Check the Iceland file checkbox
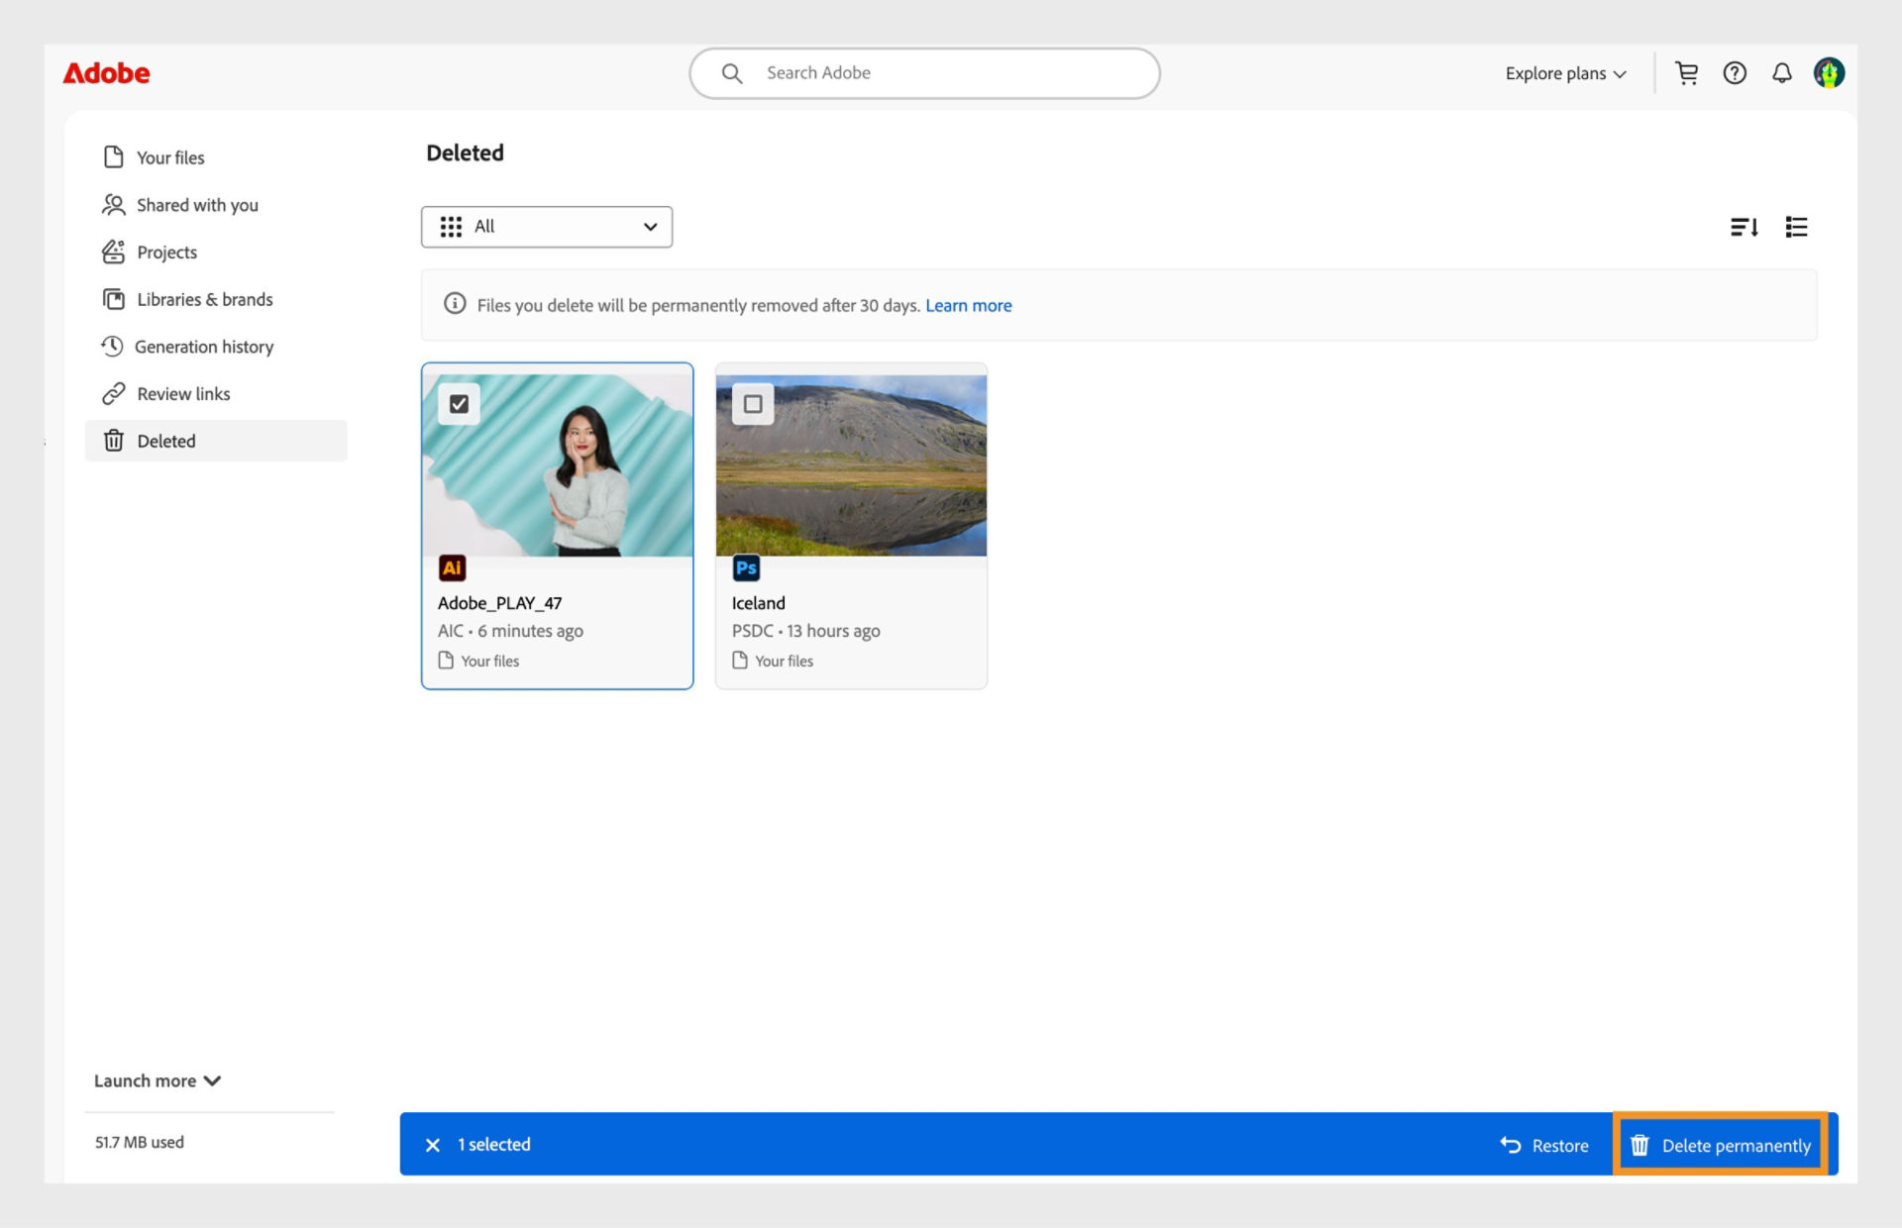1902x1228 pixels. coord(753,403)
